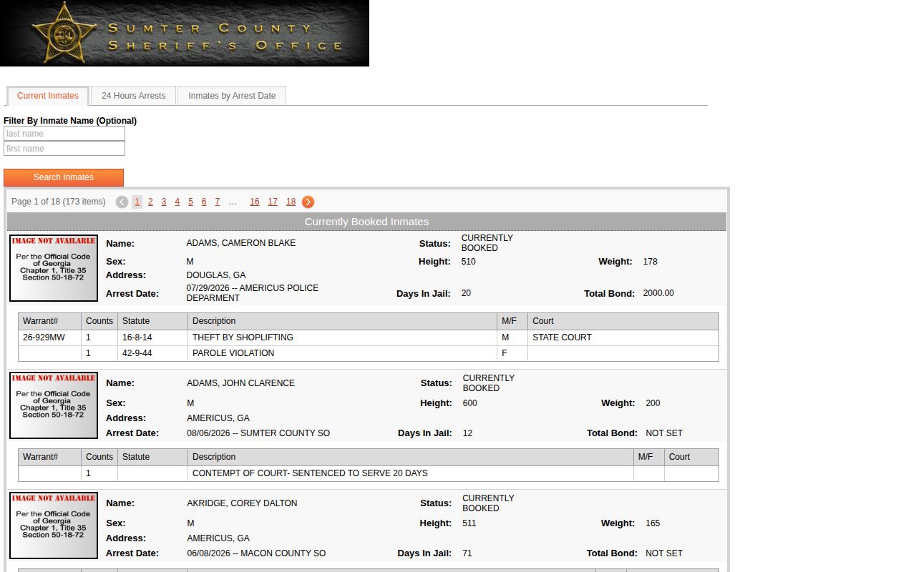The width and height of the screenshot is (916, 572).
Task: Open Inmates by Arrest Date tab
Action: (232, 96)
